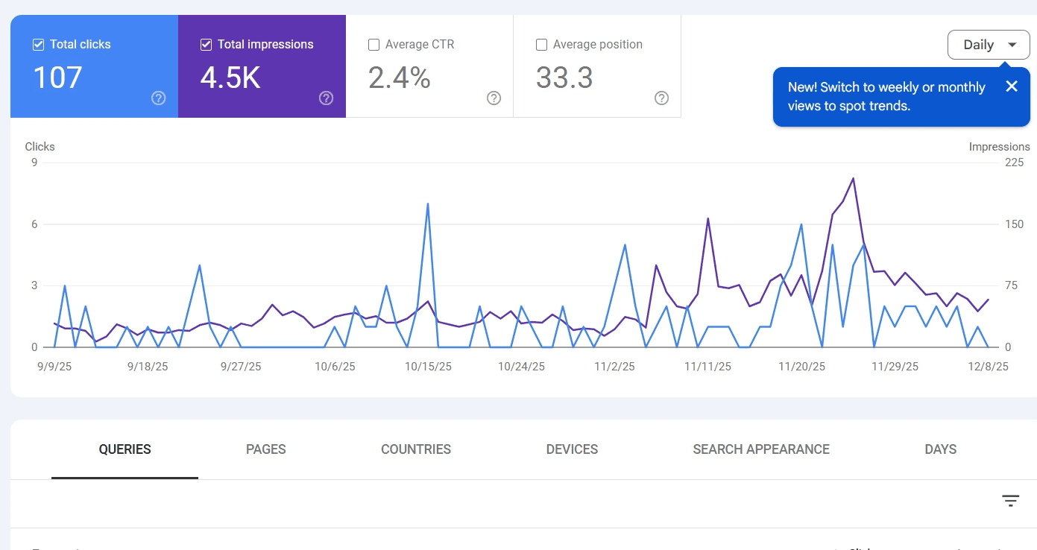Open the table filter rows icon
1037x550 pixels.
point(1010,501)
